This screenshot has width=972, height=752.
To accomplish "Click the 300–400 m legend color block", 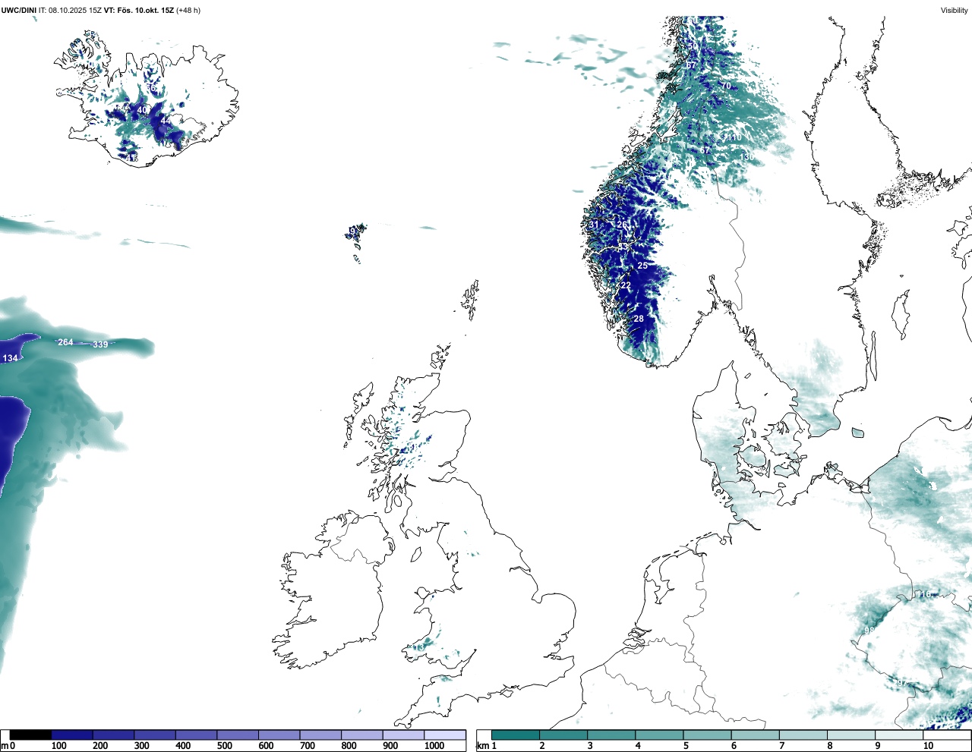I will (155, 735).
